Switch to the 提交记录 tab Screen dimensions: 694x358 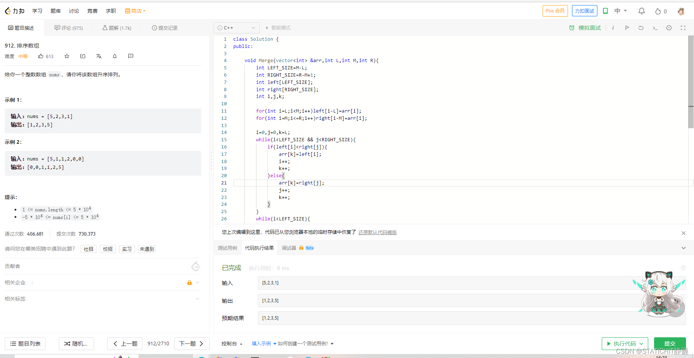[165, 28]
